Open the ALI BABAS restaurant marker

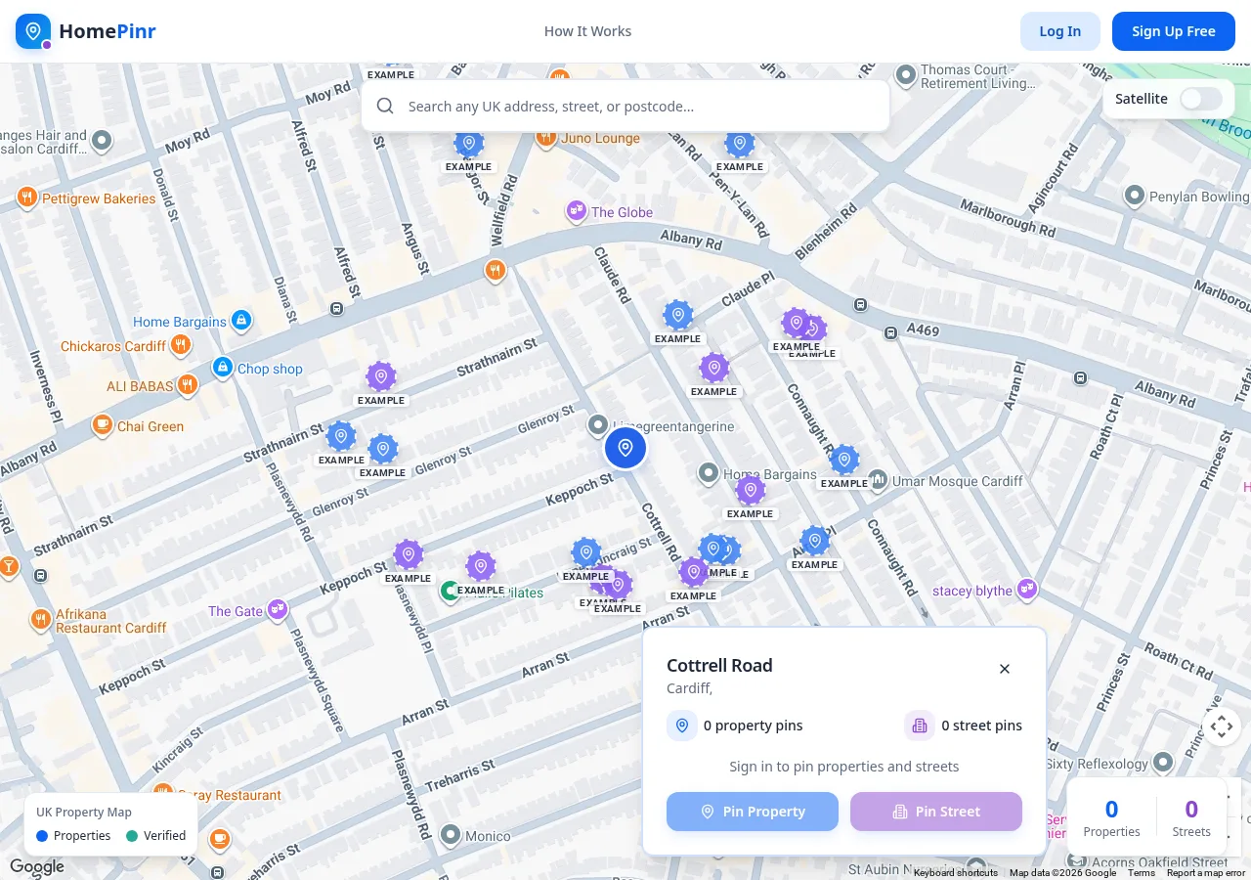pos(188,385)
